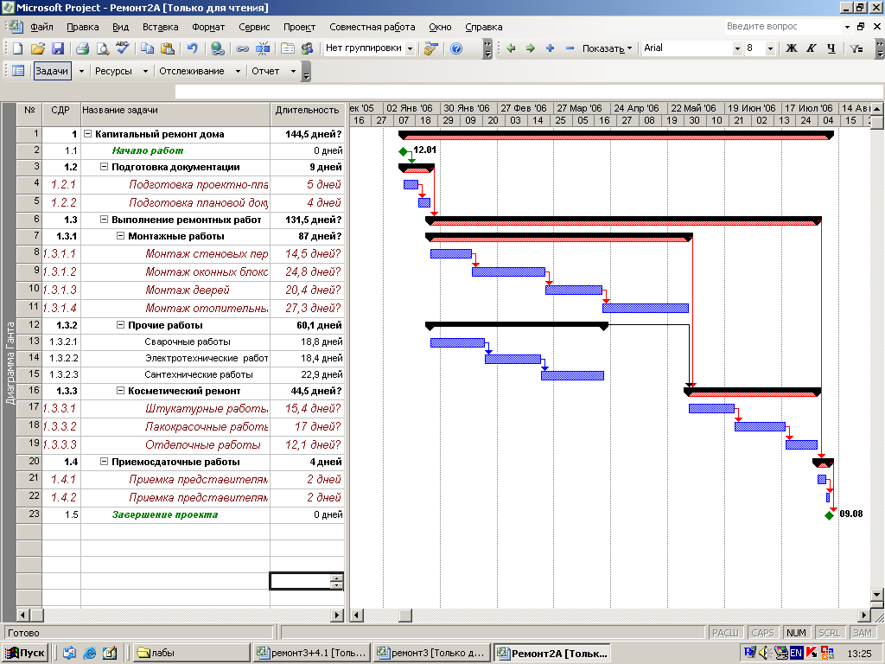Open the Формат menu

click(208, 27)
